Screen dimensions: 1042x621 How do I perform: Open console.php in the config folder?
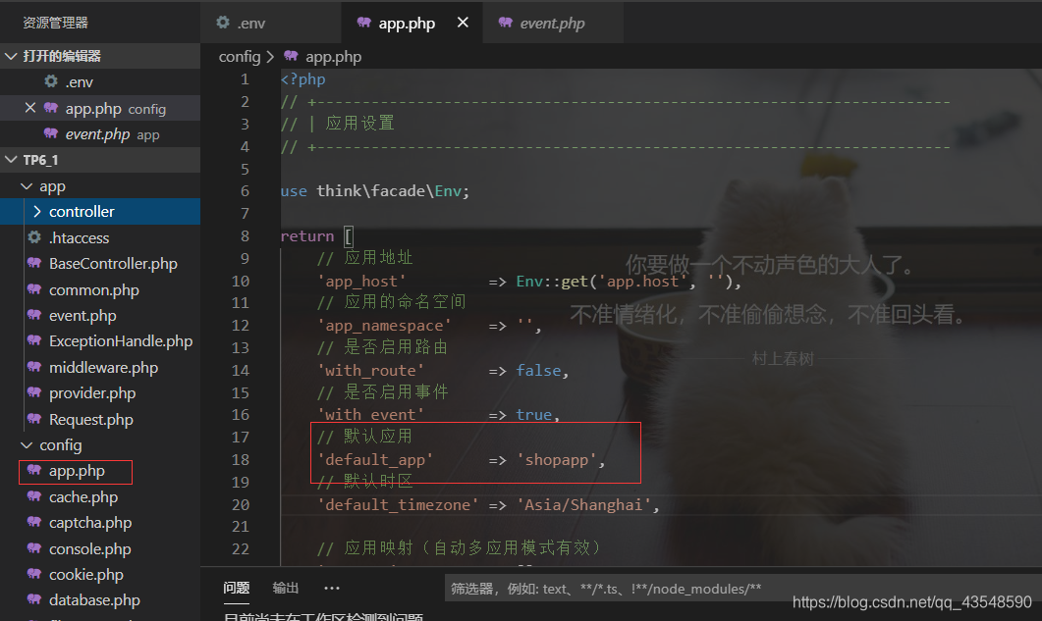pyautogui.click(x=99, y=548)
